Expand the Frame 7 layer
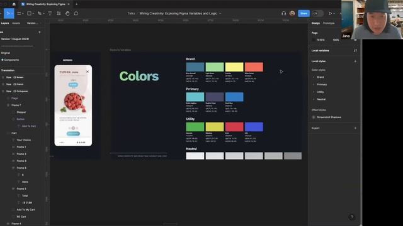Screen dimensions: 403x226 pos(8,105)
